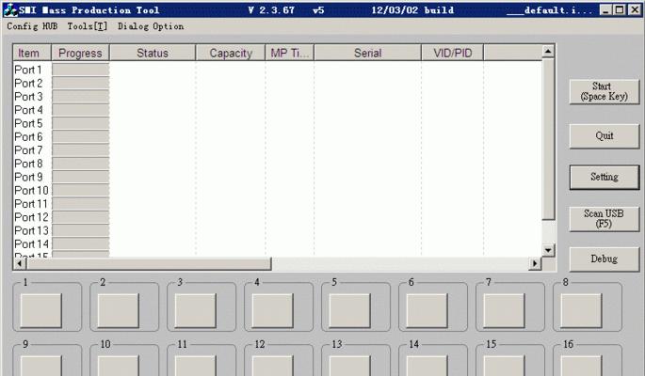Click the Port 1 progress bar

click(81, 70)
